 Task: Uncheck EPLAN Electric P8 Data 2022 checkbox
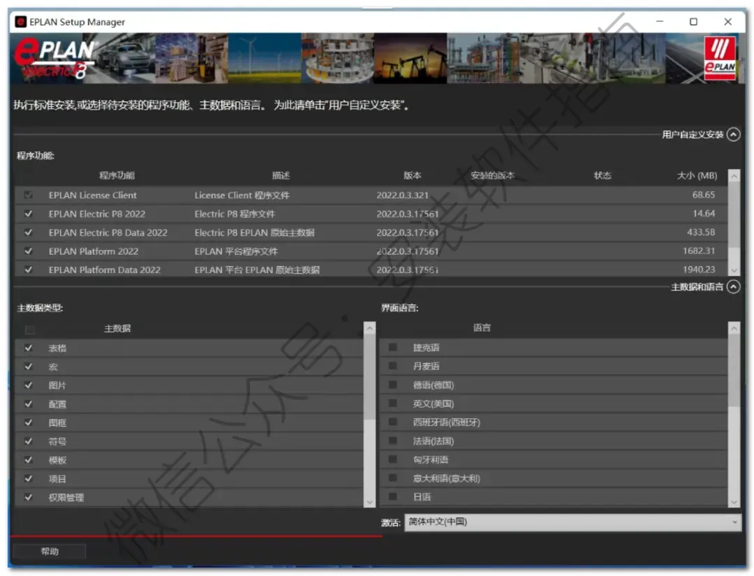coord(29,232)
